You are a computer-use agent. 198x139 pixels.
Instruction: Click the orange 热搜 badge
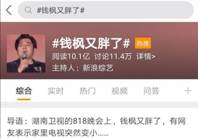click(x=143, y=43)
